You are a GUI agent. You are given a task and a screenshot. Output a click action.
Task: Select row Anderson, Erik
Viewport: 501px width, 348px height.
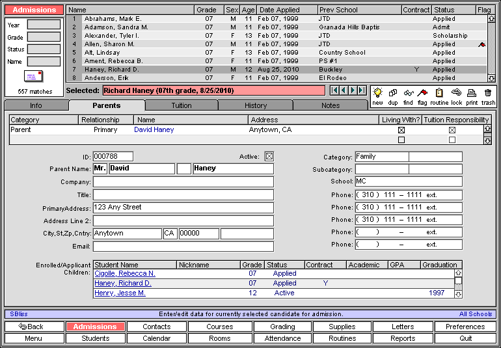point(277,78)
